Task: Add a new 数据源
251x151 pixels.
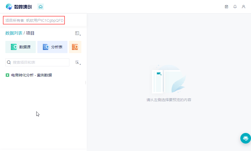Action: click(21, 47)
